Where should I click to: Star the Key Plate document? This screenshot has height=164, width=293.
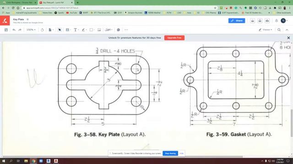pyautogui.click(x=27, y=19)
